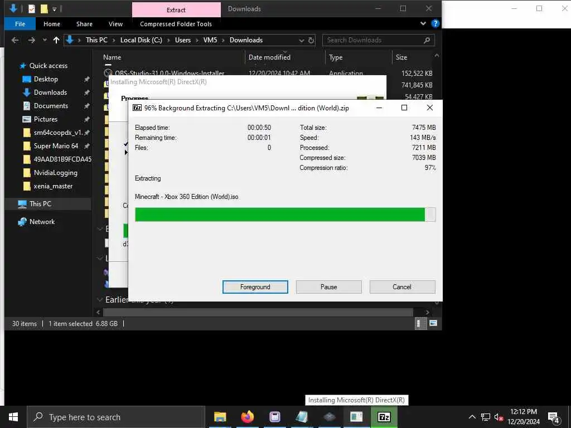Select Network in navigation pane
This screenshot has width=571, height=428.
click(42, 222)
